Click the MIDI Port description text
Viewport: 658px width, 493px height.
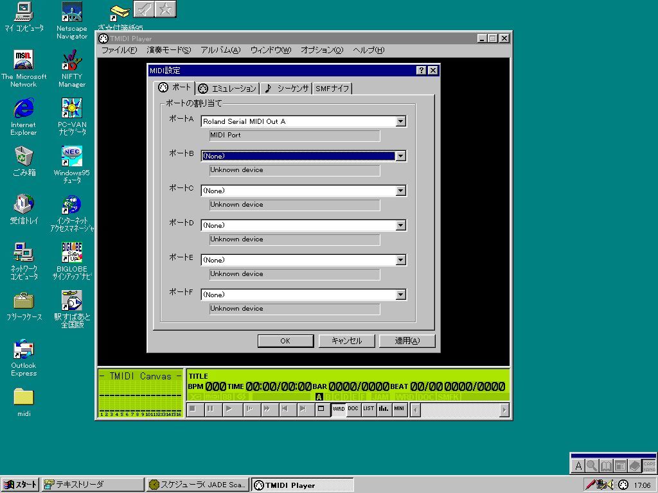(x=226, y=135)
